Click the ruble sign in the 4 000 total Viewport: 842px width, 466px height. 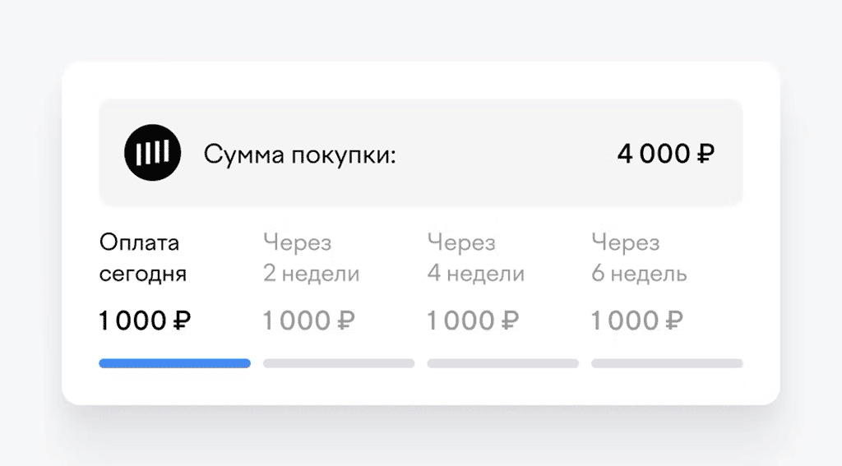click(x=705, y=154)
